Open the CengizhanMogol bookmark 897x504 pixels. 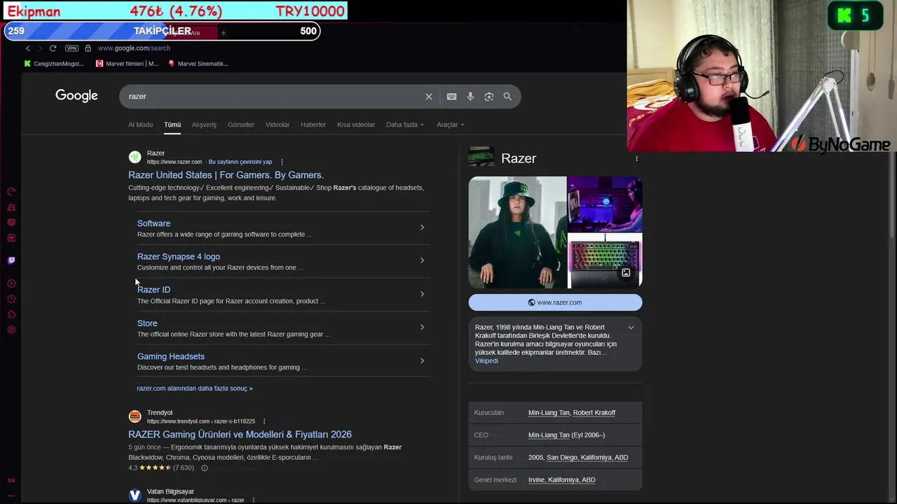[x=53, y=64]
